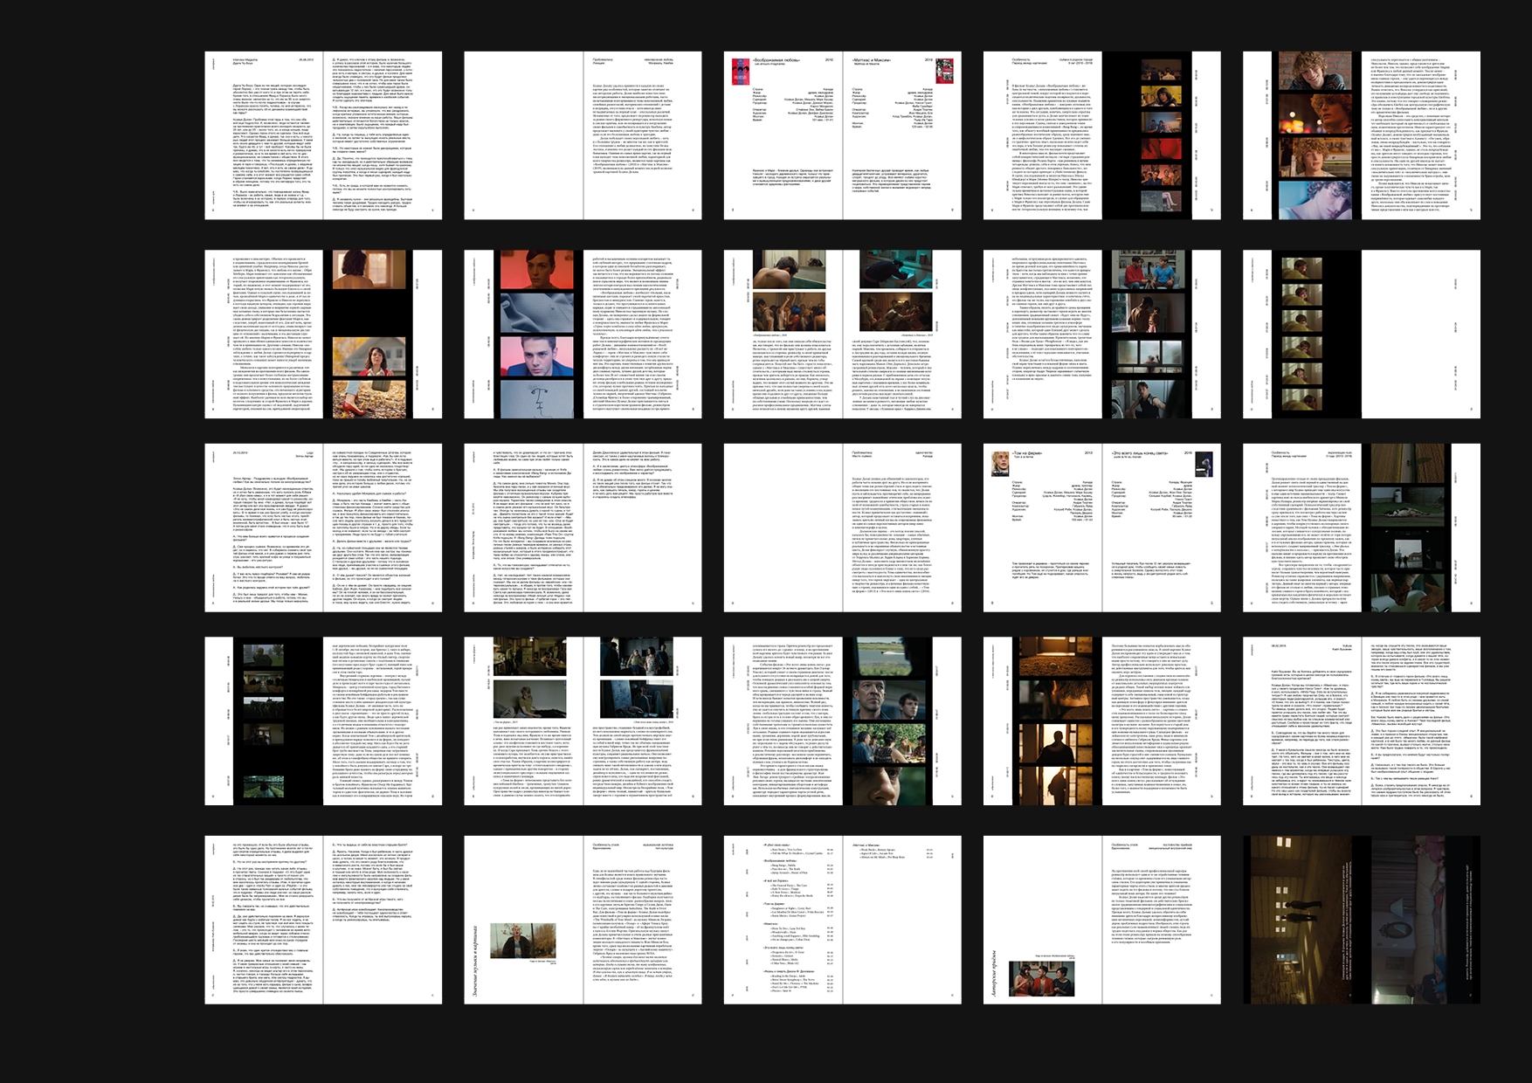This screenshot has height=1083, width=1532.
Task: Open the «Это всего лишь конец света» poster
Action: click(x=1204, y=462)
